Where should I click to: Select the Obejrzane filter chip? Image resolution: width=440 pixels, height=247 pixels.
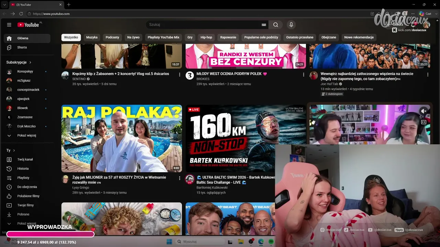tap(329, 37)
